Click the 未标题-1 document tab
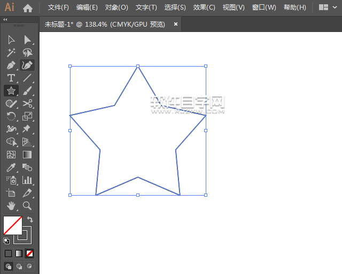The width and height of the screenshot is (342, 274). coord(105,25)
